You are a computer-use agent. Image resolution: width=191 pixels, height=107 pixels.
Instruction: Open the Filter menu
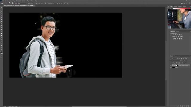point(21,1)
